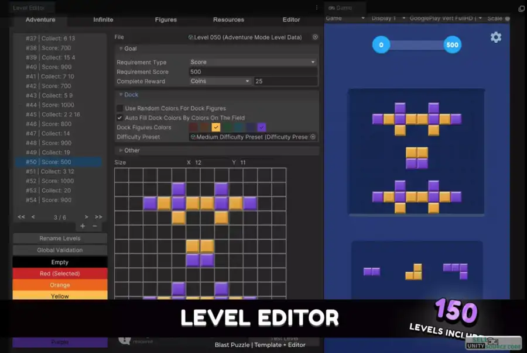Screen dimensions: 527x353
Task: Click the Rename Levels button
Action: click(60, 238)
